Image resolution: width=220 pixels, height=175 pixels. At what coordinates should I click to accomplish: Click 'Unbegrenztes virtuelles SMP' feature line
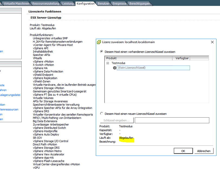click(x=50, y=38)
